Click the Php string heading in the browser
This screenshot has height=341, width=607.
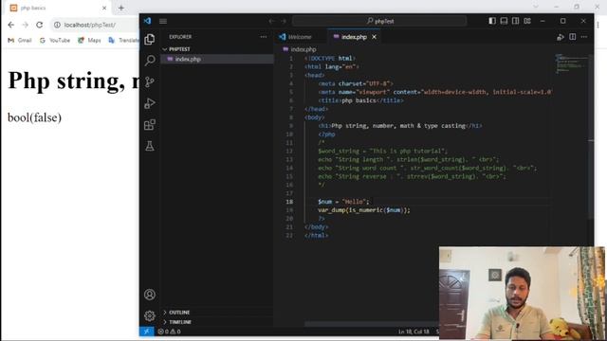74,81
